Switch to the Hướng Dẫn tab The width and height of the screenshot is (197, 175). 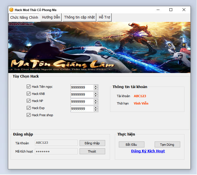[51, 17]
